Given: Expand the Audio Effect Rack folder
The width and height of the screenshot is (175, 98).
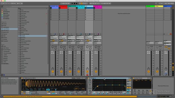Looking at the screenshot, I should pyautogui.click(x=19, y=12).
